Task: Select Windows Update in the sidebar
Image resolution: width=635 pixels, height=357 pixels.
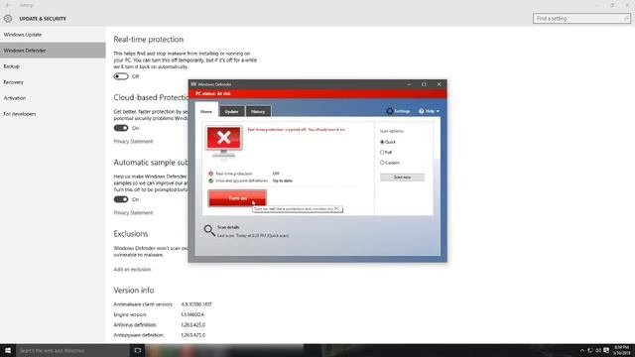Action: (53, 35)
